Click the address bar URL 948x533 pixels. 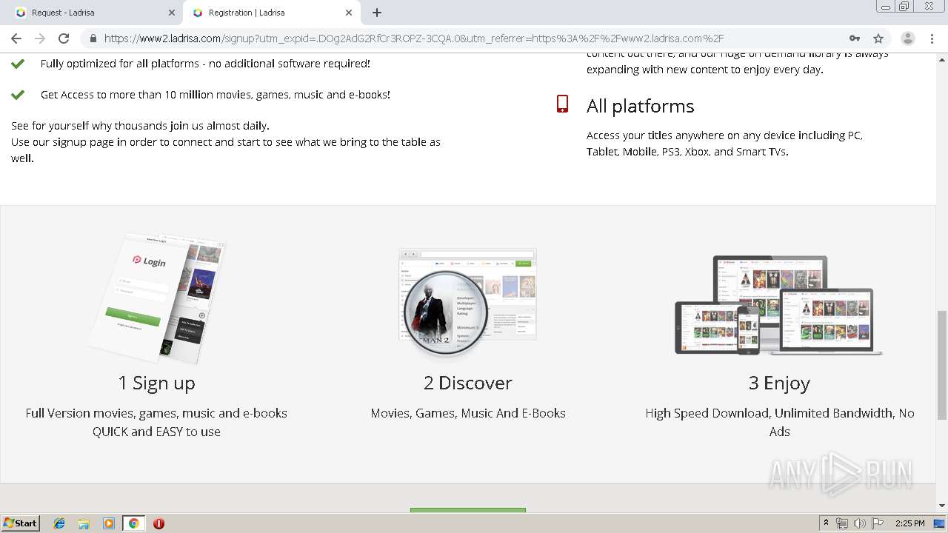click(x=413, y=38)
